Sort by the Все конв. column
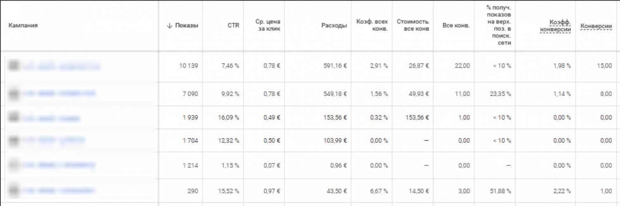 [x=456, y=26]
